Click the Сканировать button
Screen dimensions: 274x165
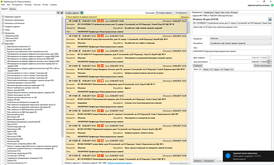209,161
